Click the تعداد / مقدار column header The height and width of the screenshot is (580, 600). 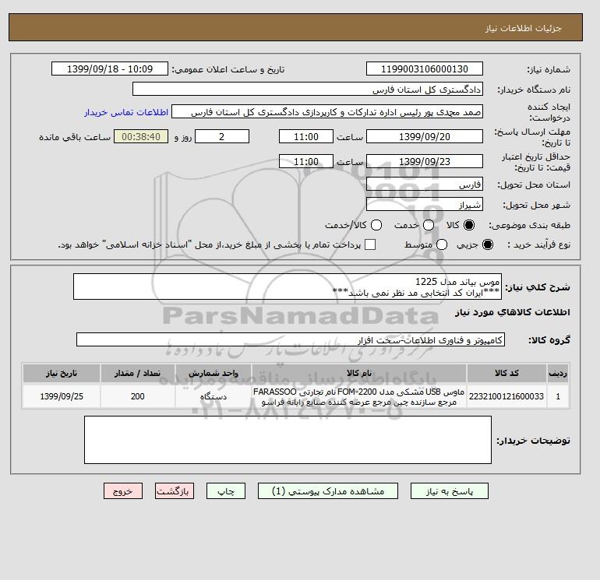coord(138,373)
